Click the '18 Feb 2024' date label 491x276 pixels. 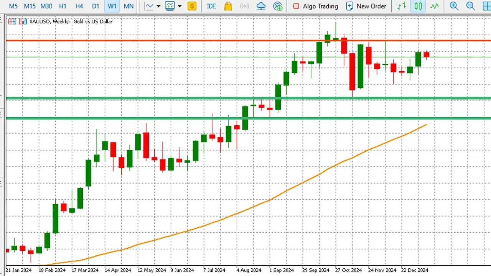click(52, 270)
